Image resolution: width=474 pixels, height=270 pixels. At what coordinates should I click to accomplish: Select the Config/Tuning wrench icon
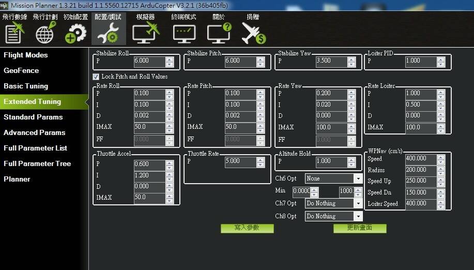[108, 33]
